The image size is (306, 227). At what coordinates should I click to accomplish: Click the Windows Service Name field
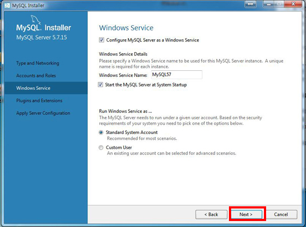click(176, 75)
